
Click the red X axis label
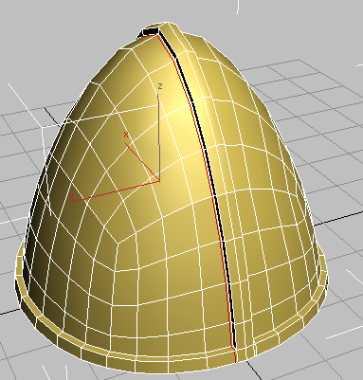(x=126, y=135)
